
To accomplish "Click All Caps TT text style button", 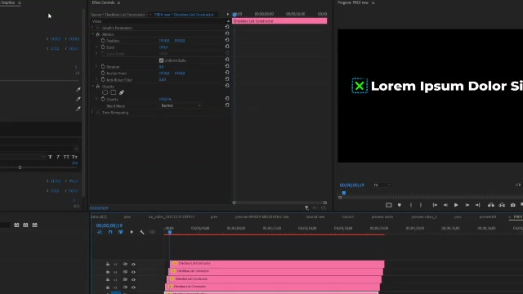I will pos(66,157).
